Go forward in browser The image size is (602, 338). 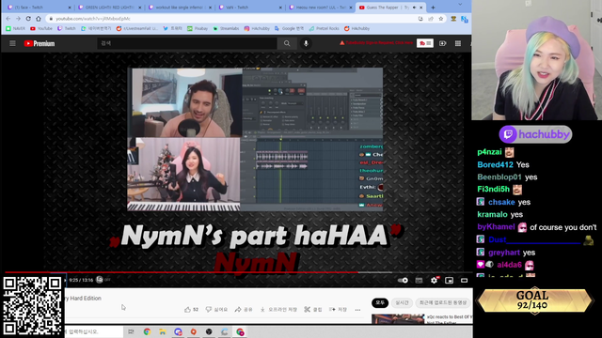pyautogui.click(x=18, y=19)
